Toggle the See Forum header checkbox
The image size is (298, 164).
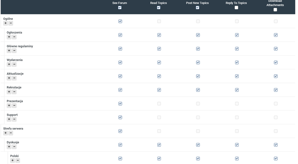[x=120, y=8]
